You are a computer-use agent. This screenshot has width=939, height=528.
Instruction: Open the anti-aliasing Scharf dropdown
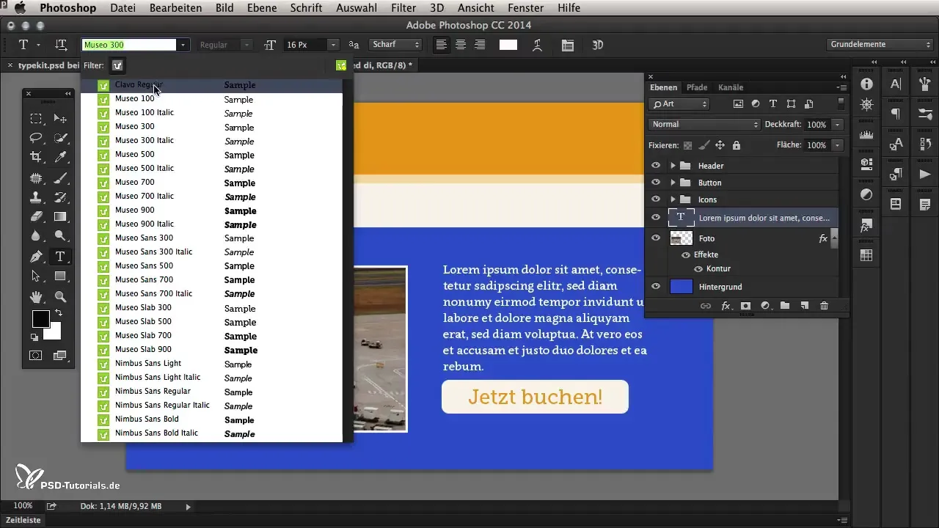pyautogui.click(x=395, y=45)
